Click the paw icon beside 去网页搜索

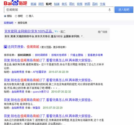coord(5,47)
